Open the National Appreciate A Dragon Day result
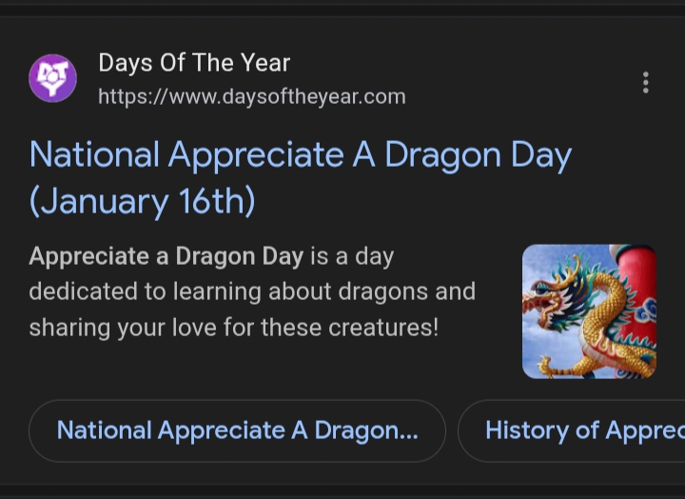This screenshot has height=499, width=685. click(300, 155)
